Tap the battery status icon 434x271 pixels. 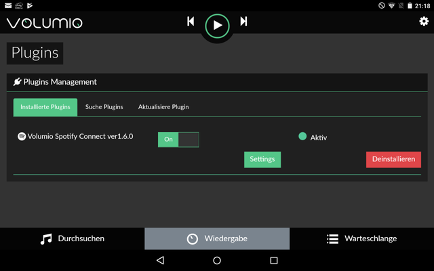pyautogui.click(x=410, y=5)
